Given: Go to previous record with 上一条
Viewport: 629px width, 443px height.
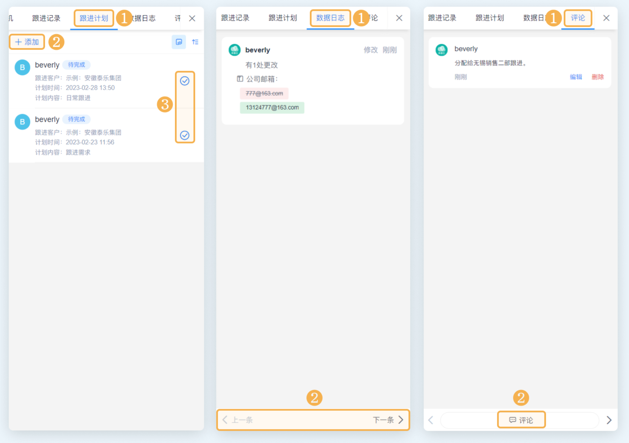Looking at the screenshot, I should [238, 420].
